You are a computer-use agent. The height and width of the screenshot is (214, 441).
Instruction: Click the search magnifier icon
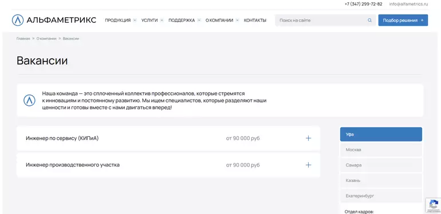tap(369, 20)
